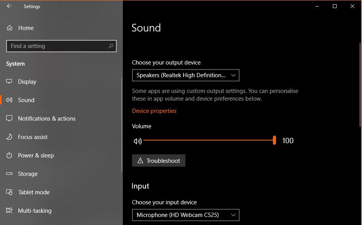Navigate back with the arrow button

click(x=8, y=6)
